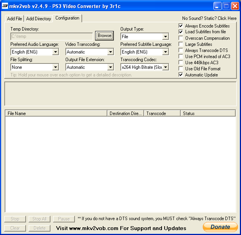Click the Temp Directory path field
The image size is (241, 235).
[x=52, y=37]
